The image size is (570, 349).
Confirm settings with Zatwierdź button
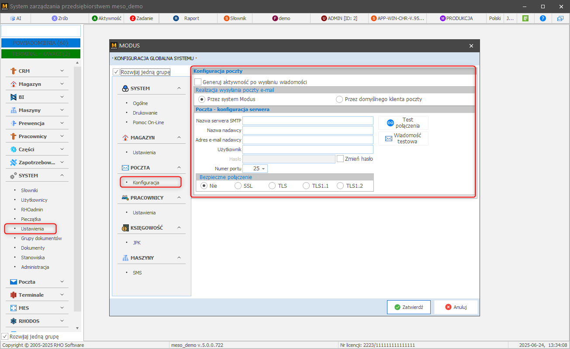(x=409, y=307)
